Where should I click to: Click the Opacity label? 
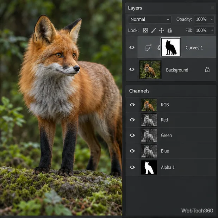(x=184, y=19)
